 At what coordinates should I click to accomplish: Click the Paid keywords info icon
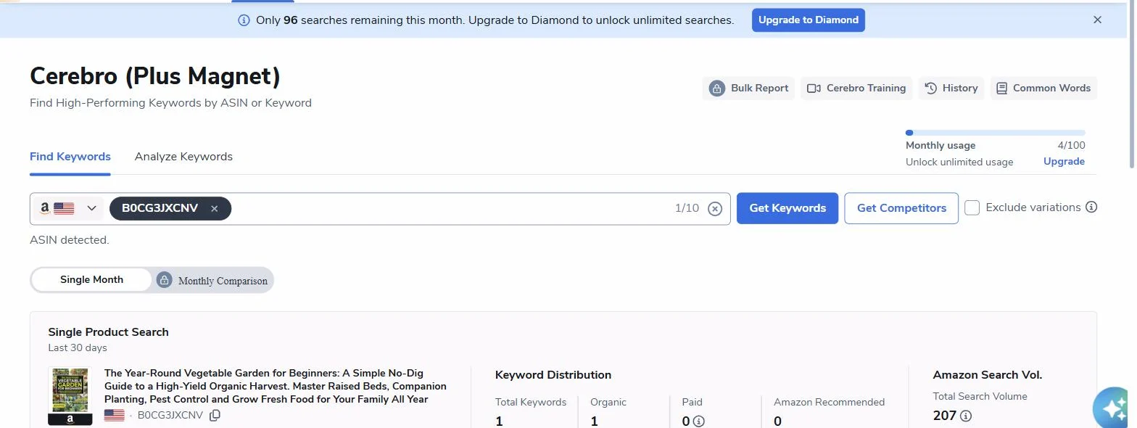click(x=699, y=421)
